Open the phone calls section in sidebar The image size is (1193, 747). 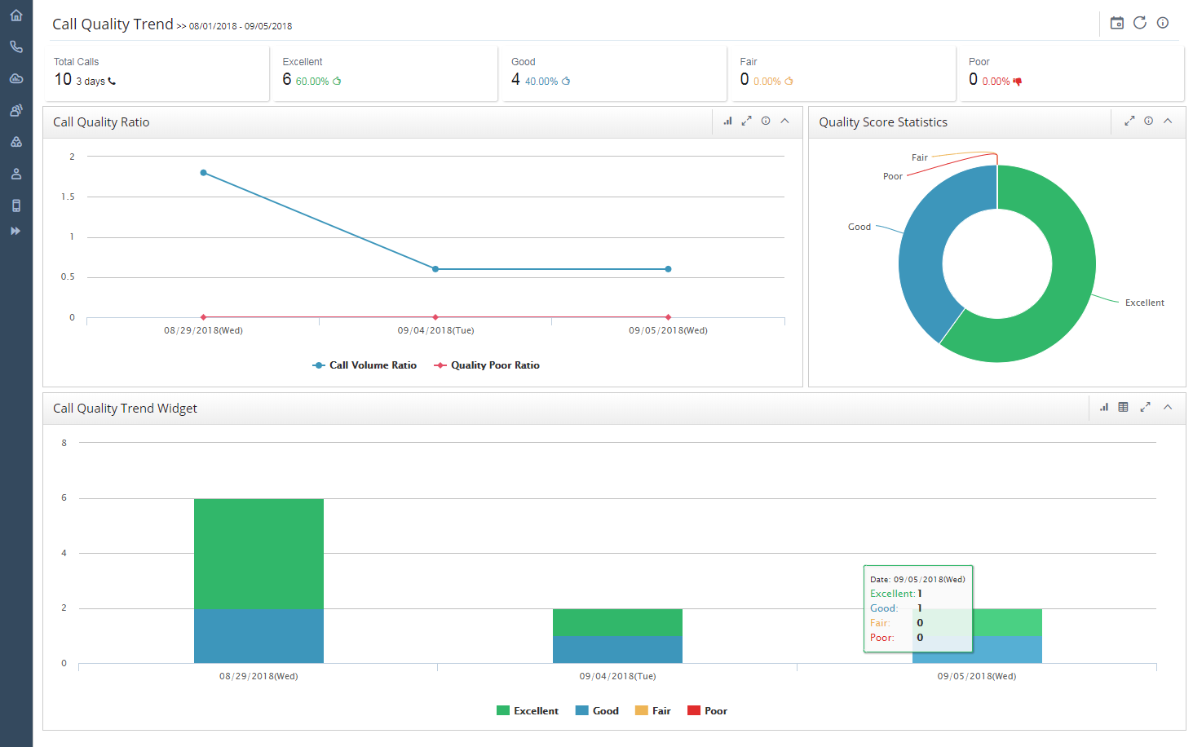[15, 46]
